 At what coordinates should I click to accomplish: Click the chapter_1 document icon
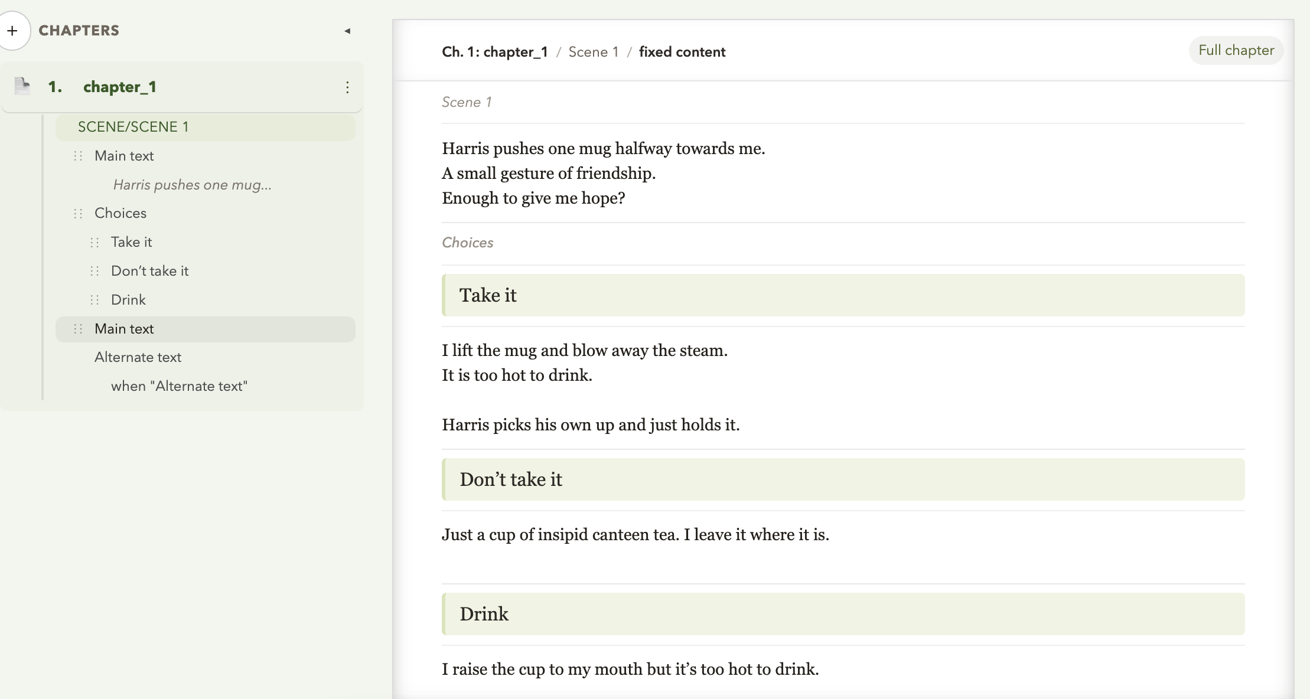(x=22, y=86)
